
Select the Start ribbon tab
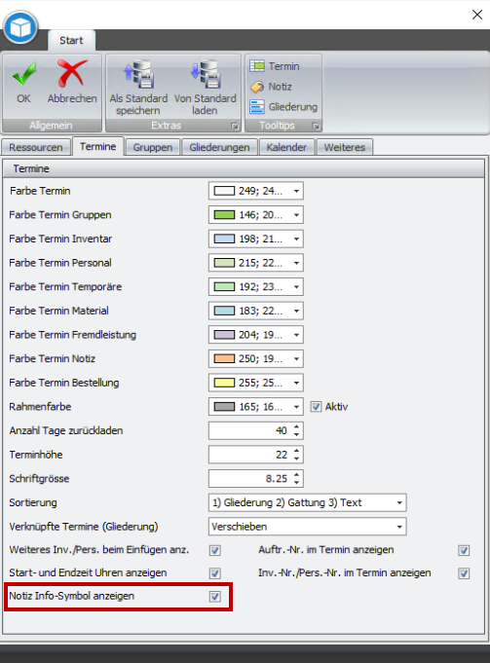pos(71,41)
